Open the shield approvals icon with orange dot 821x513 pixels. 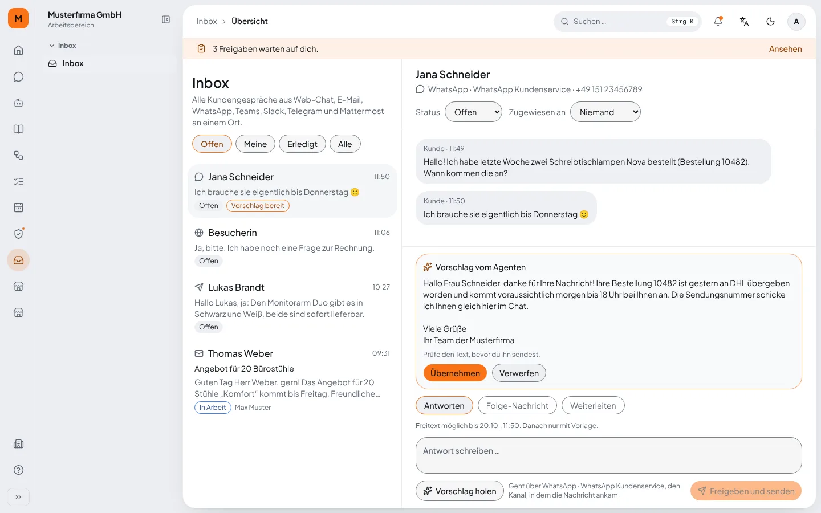tap(18, 234)
